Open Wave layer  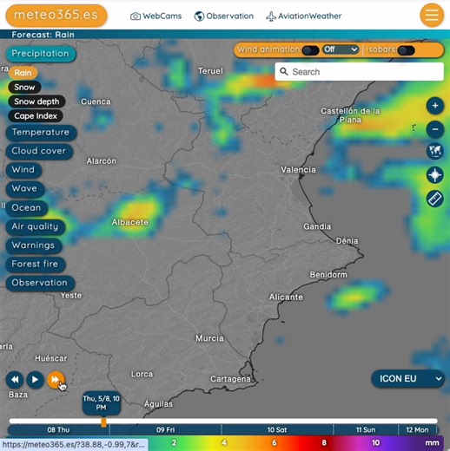click(x=25, y=188)
